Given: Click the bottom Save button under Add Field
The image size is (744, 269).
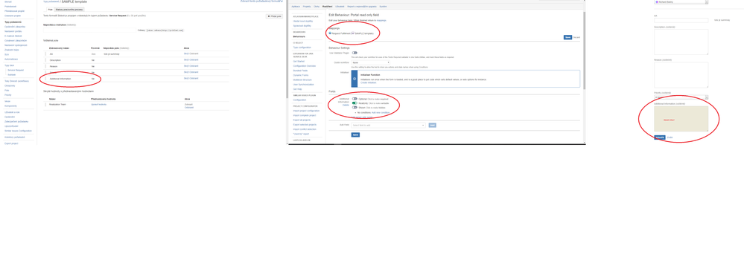Looking at the screenshot, I should (x=355, y=135).
